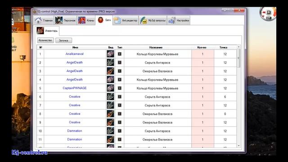Open Creative link in row 9

[75, 122]
